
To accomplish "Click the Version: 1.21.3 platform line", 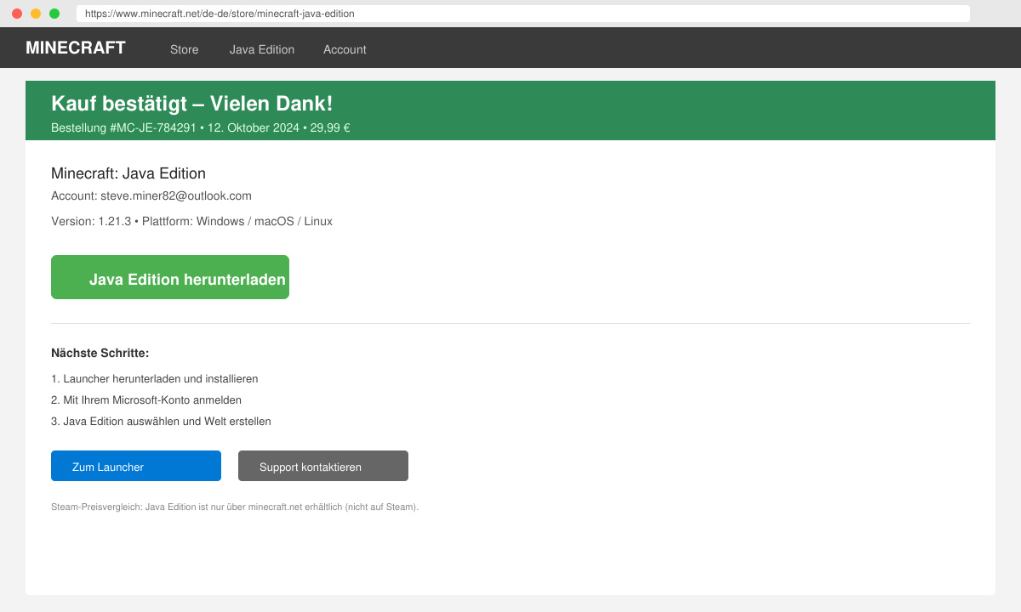I will [x=191, y=221].
